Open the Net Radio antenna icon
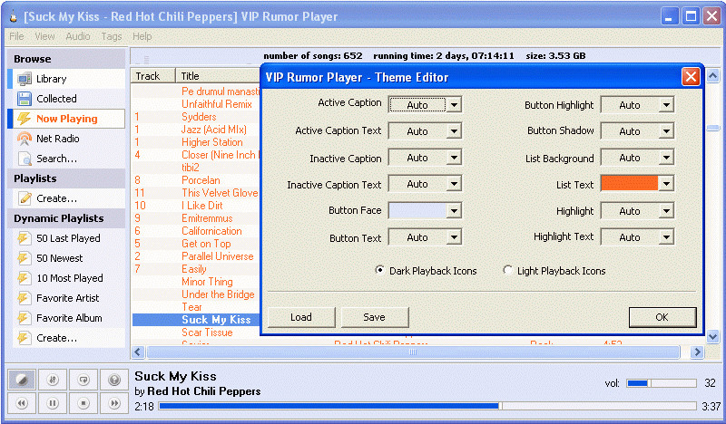 pos(25,139)
